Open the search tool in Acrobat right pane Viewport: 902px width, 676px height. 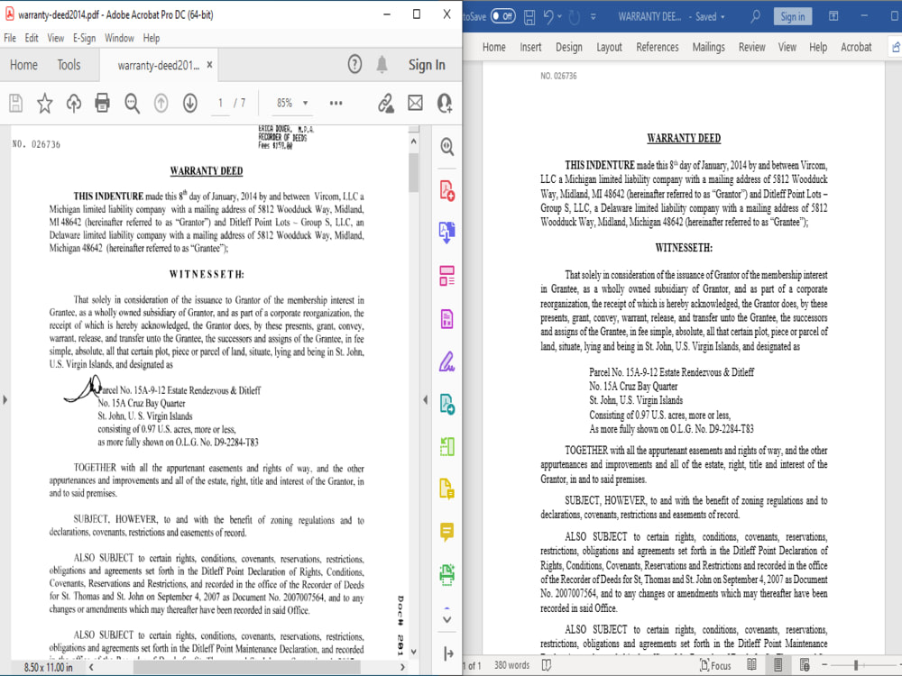pyautogui.click(x=447, y=147)
